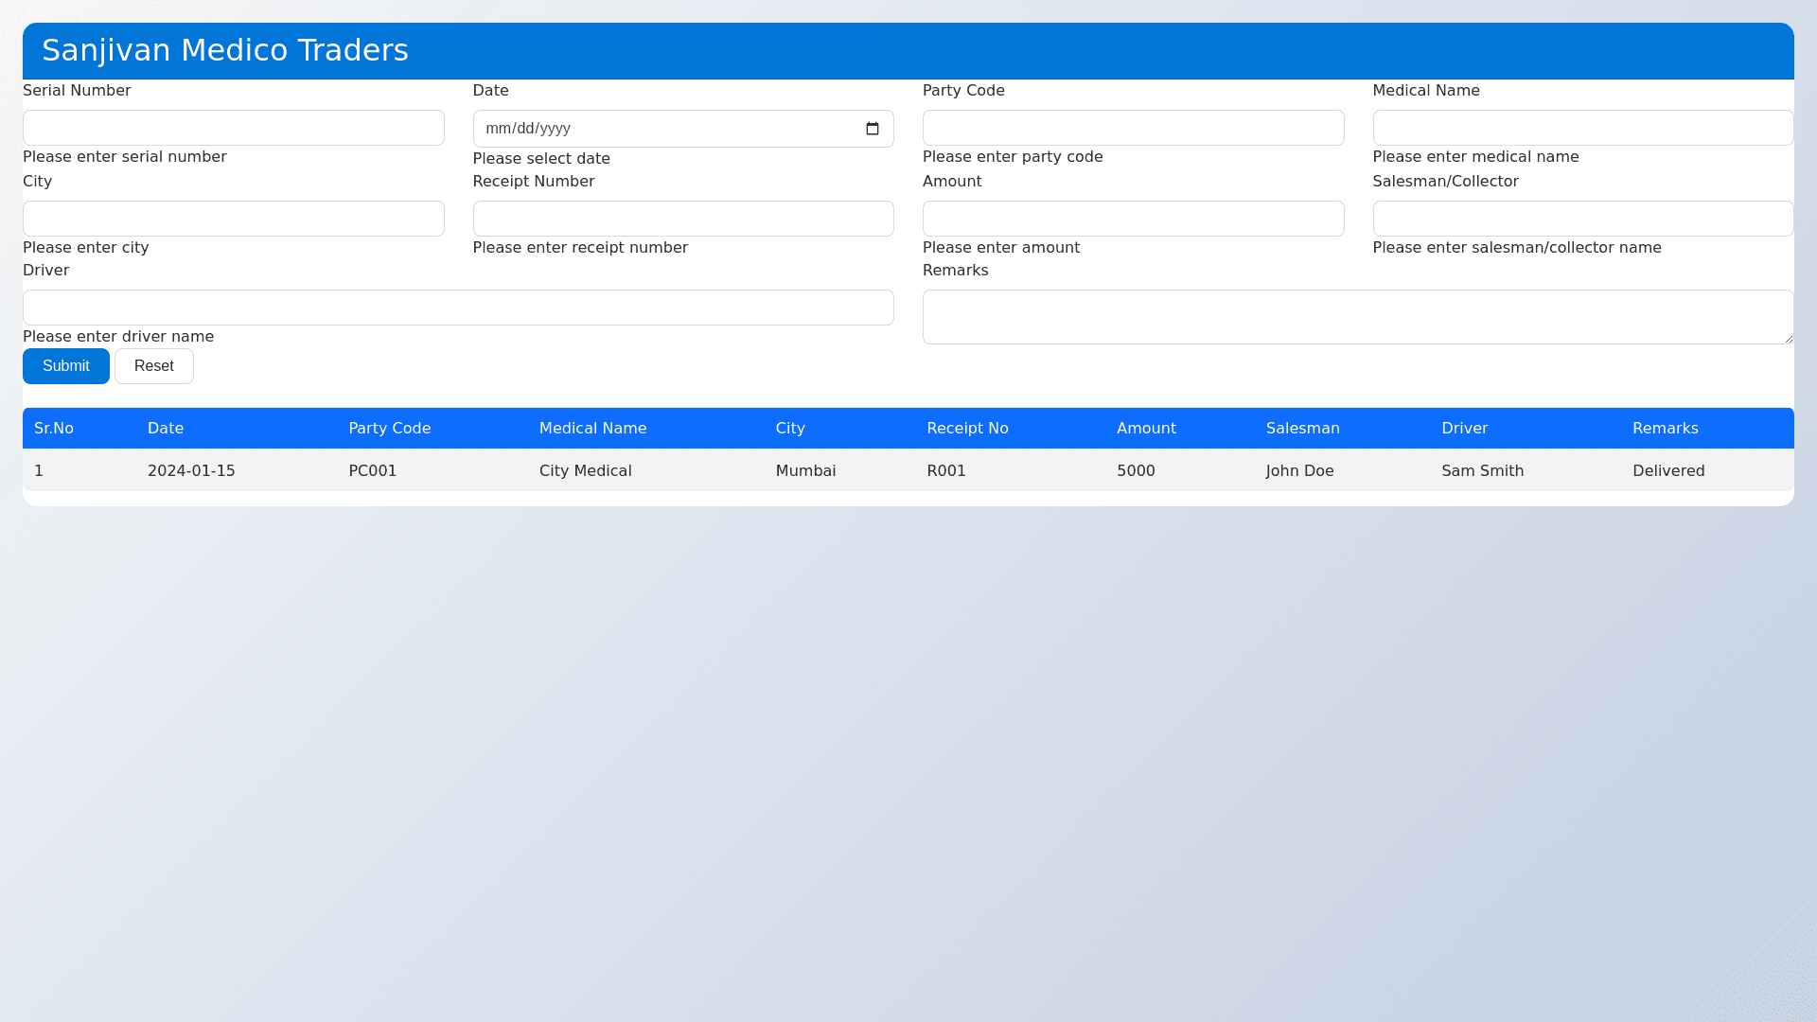
Task: Click the Date field mm/dd/yyyy text
Action: pyautogui.click(x=528, y=129)
